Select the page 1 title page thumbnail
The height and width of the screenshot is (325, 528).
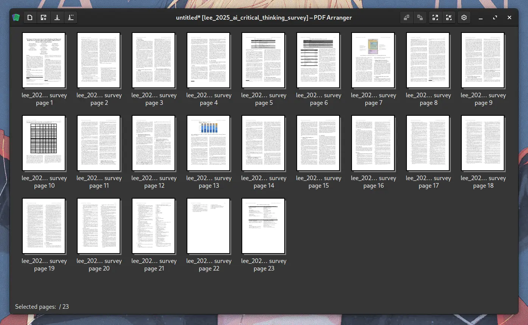point(44,60)
